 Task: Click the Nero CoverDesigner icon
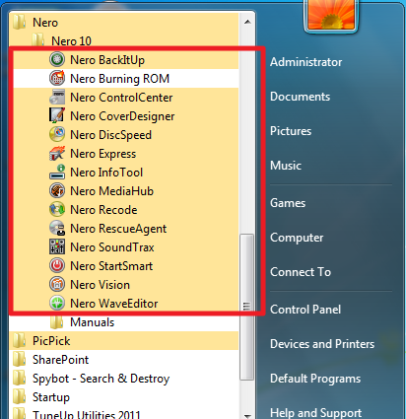click(x=57, y=116)
